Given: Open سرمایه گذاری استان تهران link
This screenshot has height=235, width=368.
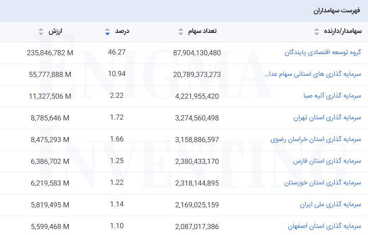Looking at the screenshot, I should [327, 118].
